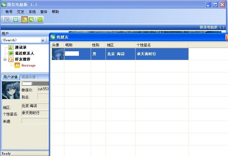The image size is (228, 156).
Task: Open the 系统 menu
Action: click(x=32, y=12)
